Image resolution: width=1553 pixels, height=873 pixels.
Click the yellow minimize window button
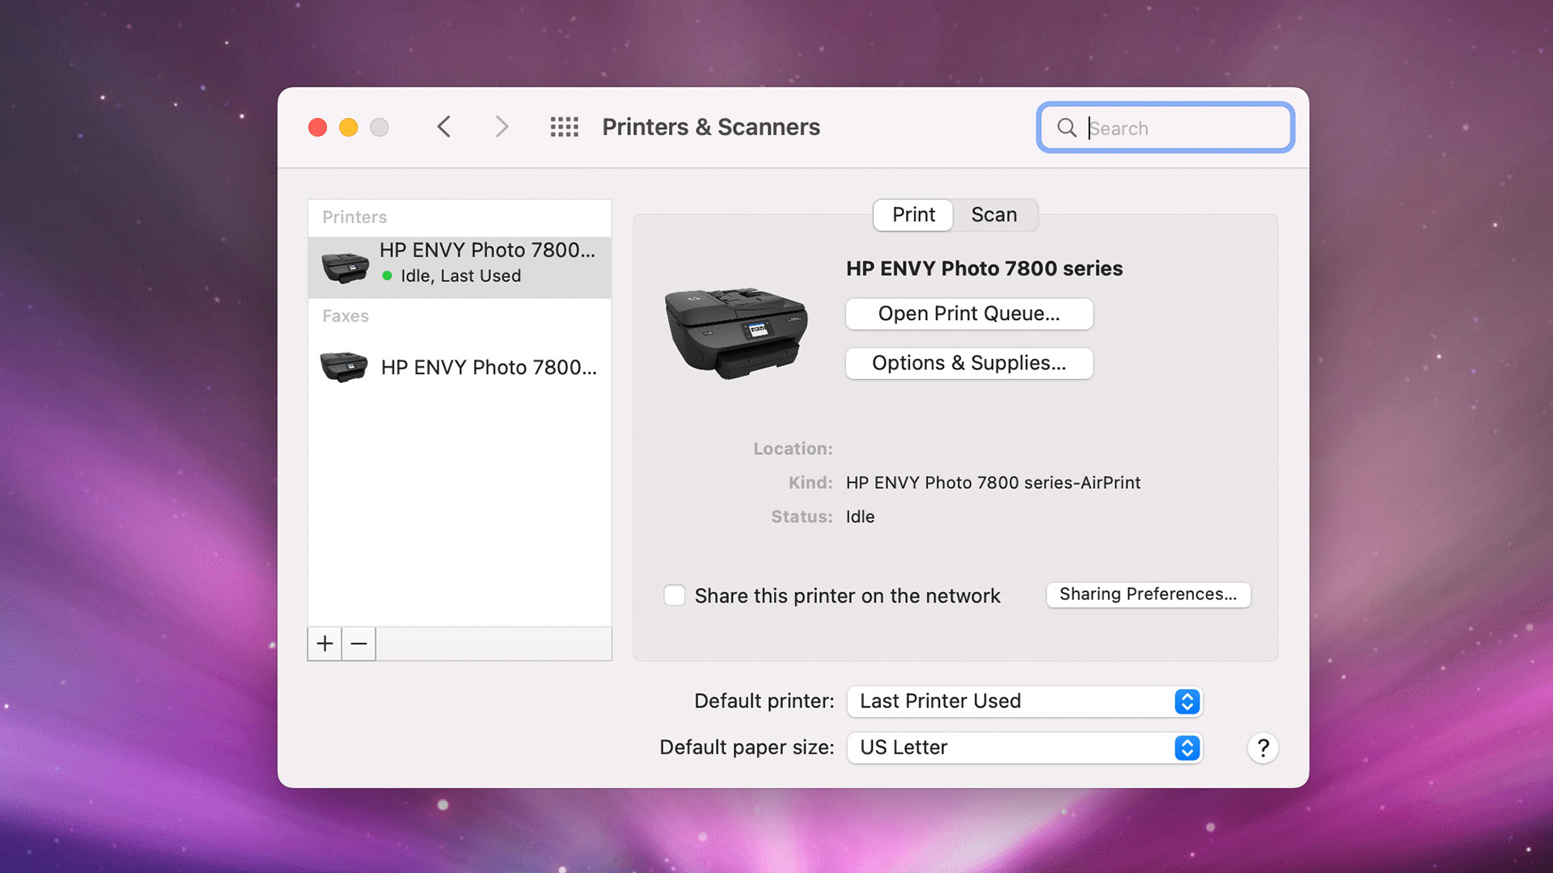pos(349,128)
